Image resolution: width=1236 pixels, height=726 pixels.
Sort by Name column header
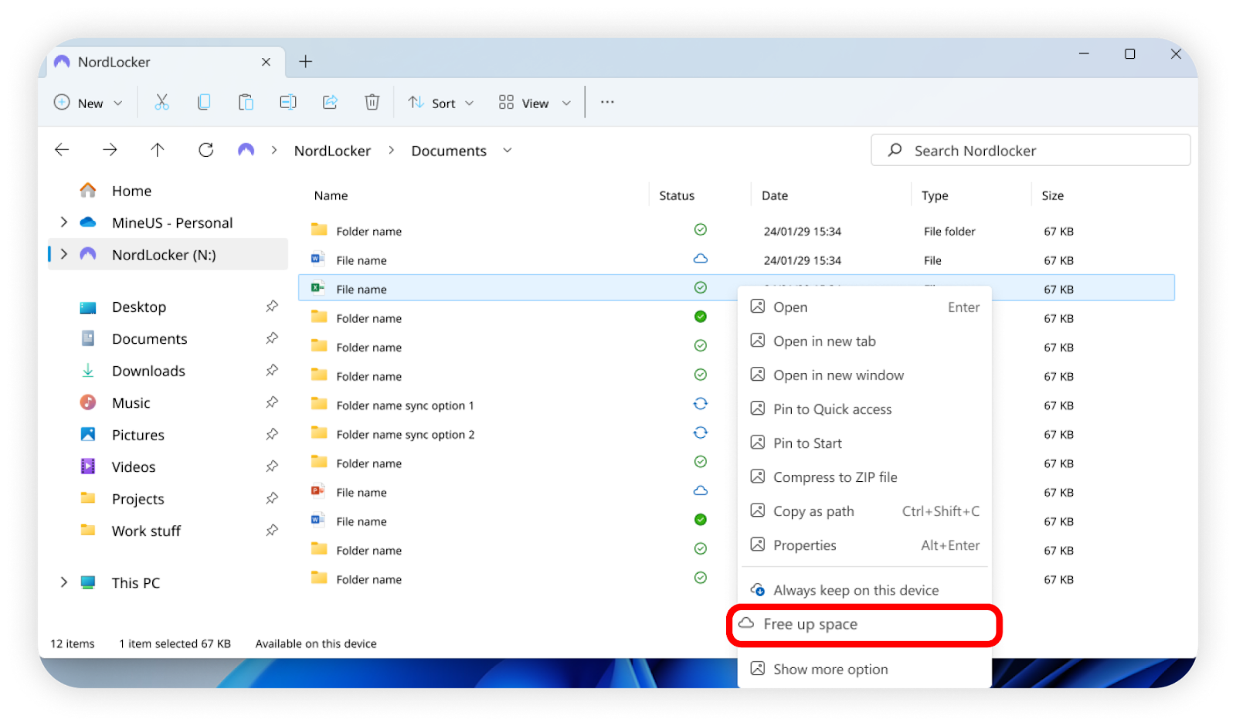point(331,195)
